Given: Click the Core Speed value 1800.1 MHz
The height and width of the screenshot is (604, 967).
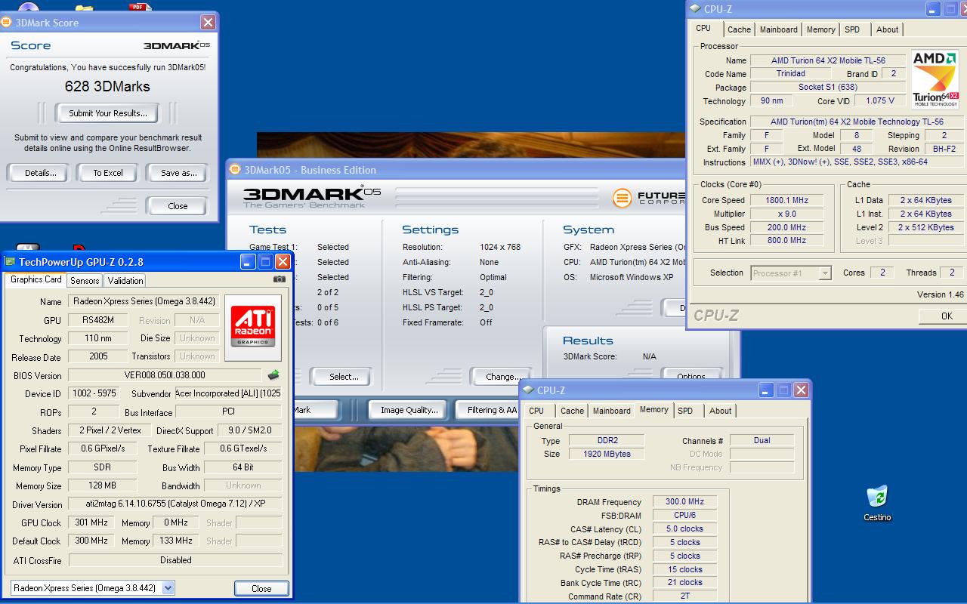Looking at the screenshot, I should point(786,200).
